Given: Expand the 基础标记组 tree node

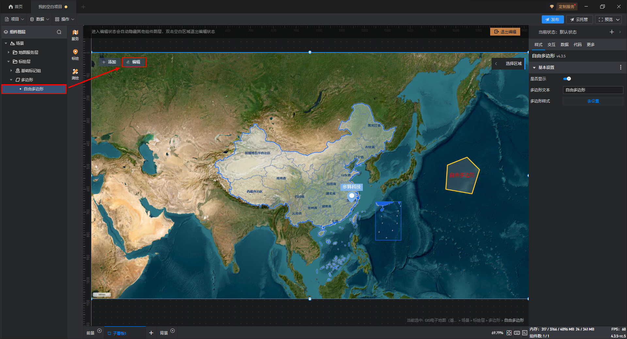Looking at the screenshot, I should point(11,70).
